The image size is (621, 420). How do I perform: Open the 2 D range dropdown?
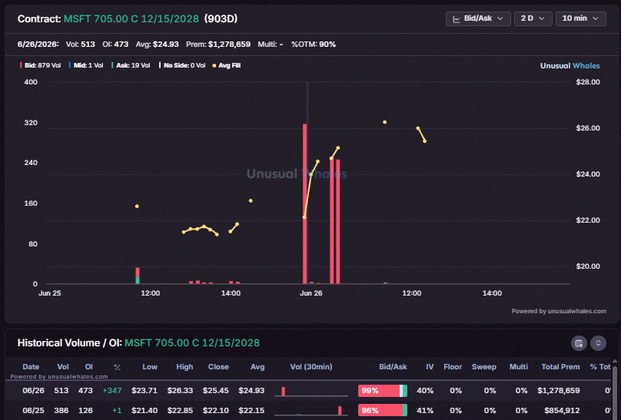[x=533, y=18]
